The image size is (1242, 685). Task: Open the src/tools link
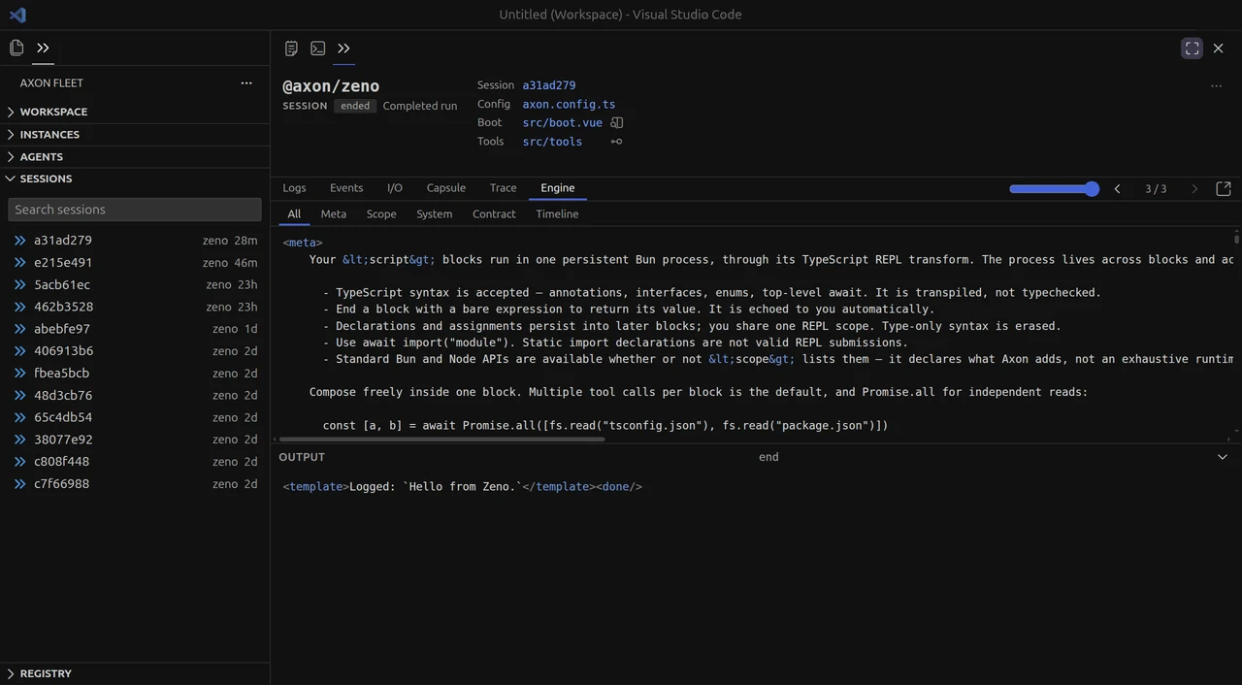[x=552, y=142]
